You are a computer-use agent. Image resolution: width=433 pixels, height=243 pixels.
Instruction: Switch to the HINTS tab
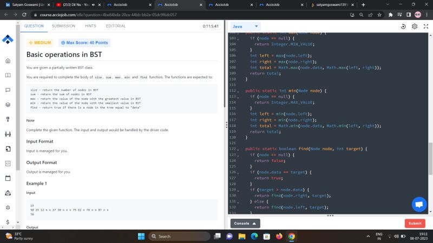point(90,26)
